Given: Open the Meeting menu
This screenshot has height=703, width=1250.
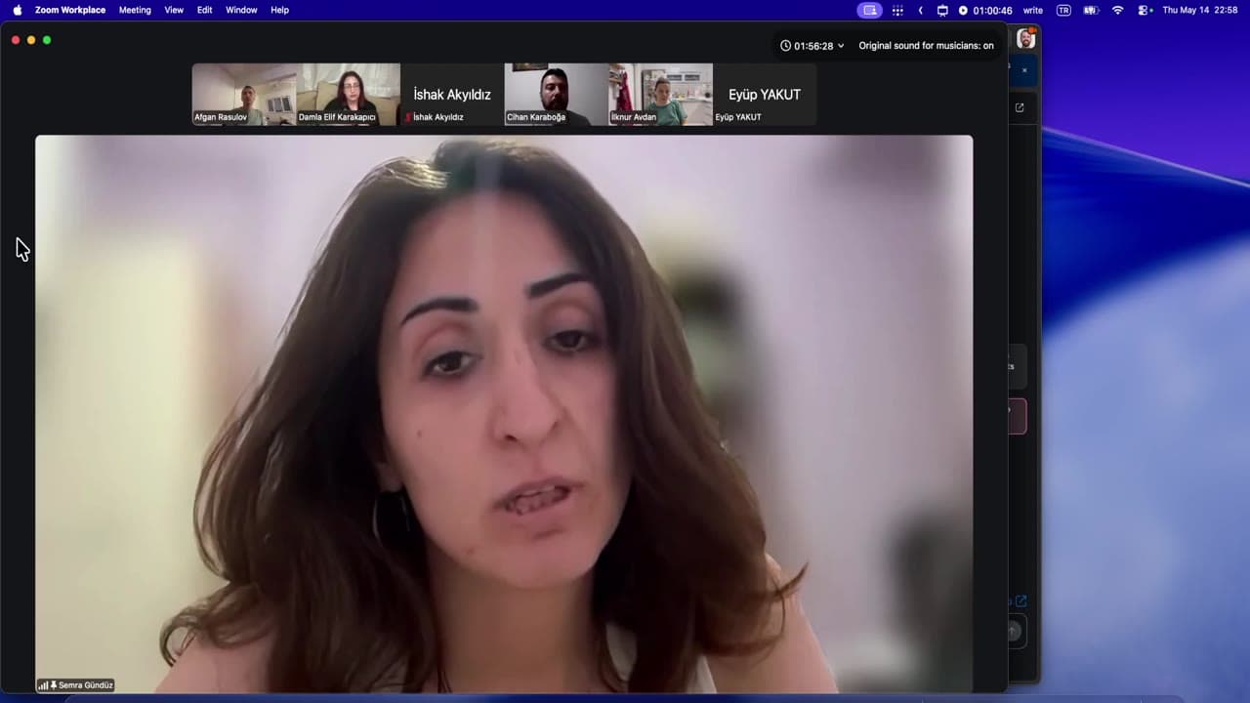Looking at the screenshot, I should 135,10.
